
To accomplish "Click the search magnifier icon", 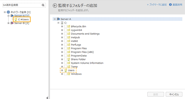I will (43, 5).
